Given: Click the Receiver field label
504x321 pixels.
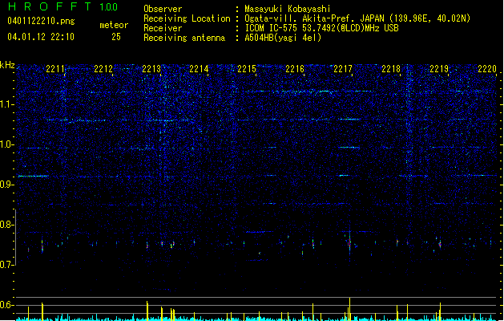Looking at the screenshot, I should pos(163,28).
